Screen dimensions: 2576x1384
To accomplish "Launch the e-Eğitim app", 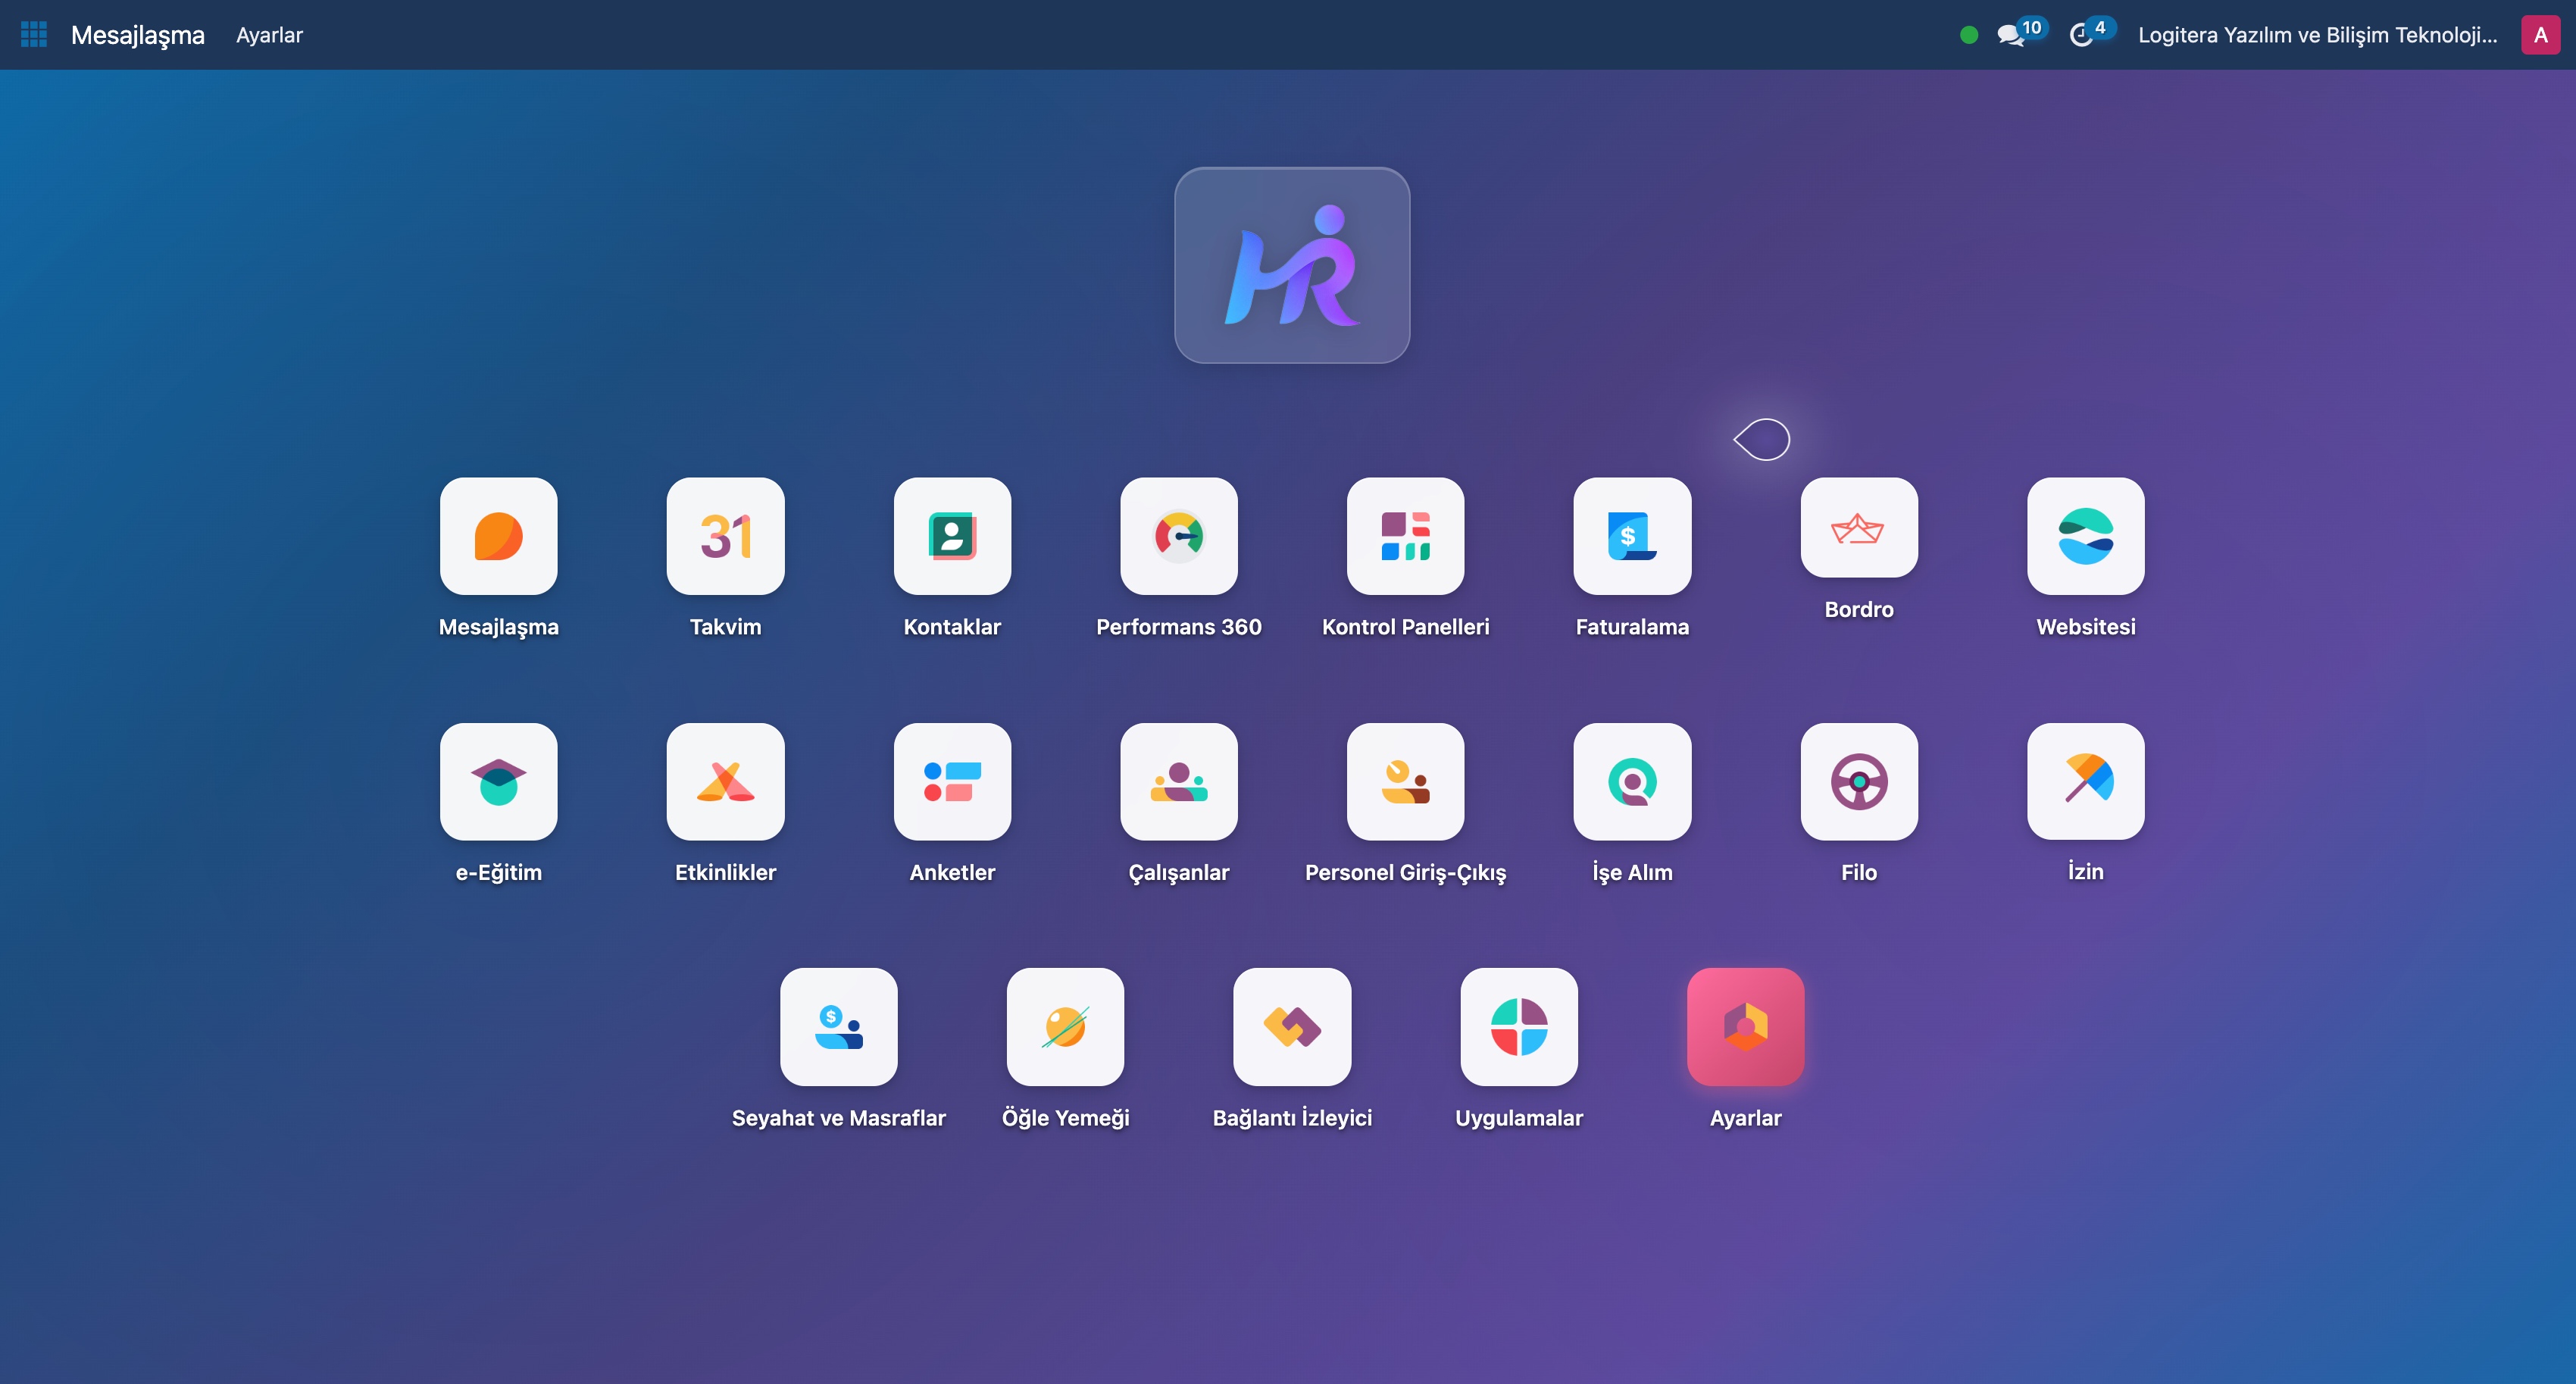I will pyautogui.click(x=498, y=781).
